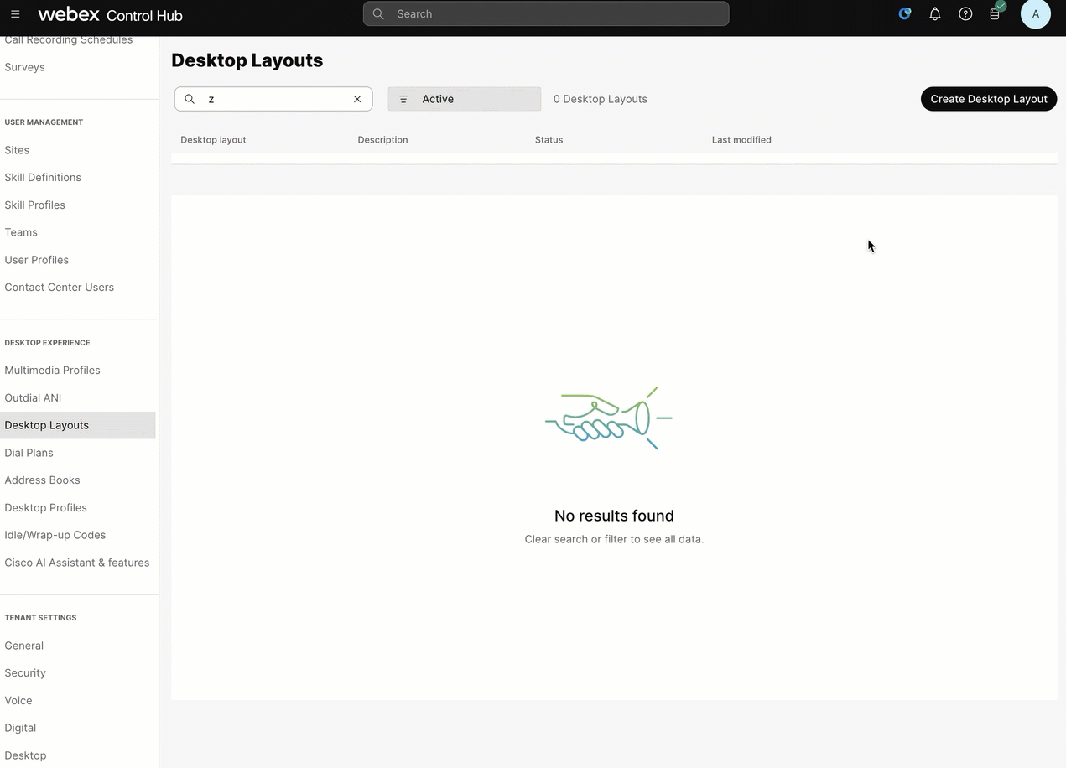Open the notifications bell
Viewport: 1066px width, 768px height.
934,14
